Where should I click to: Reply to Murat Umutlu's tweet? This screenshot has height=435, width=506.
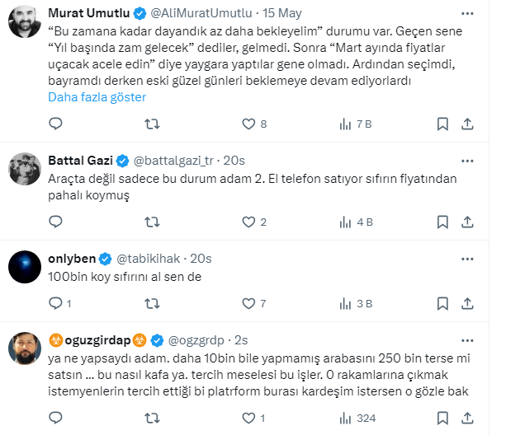pyautogui.click(x=55, y=124)
